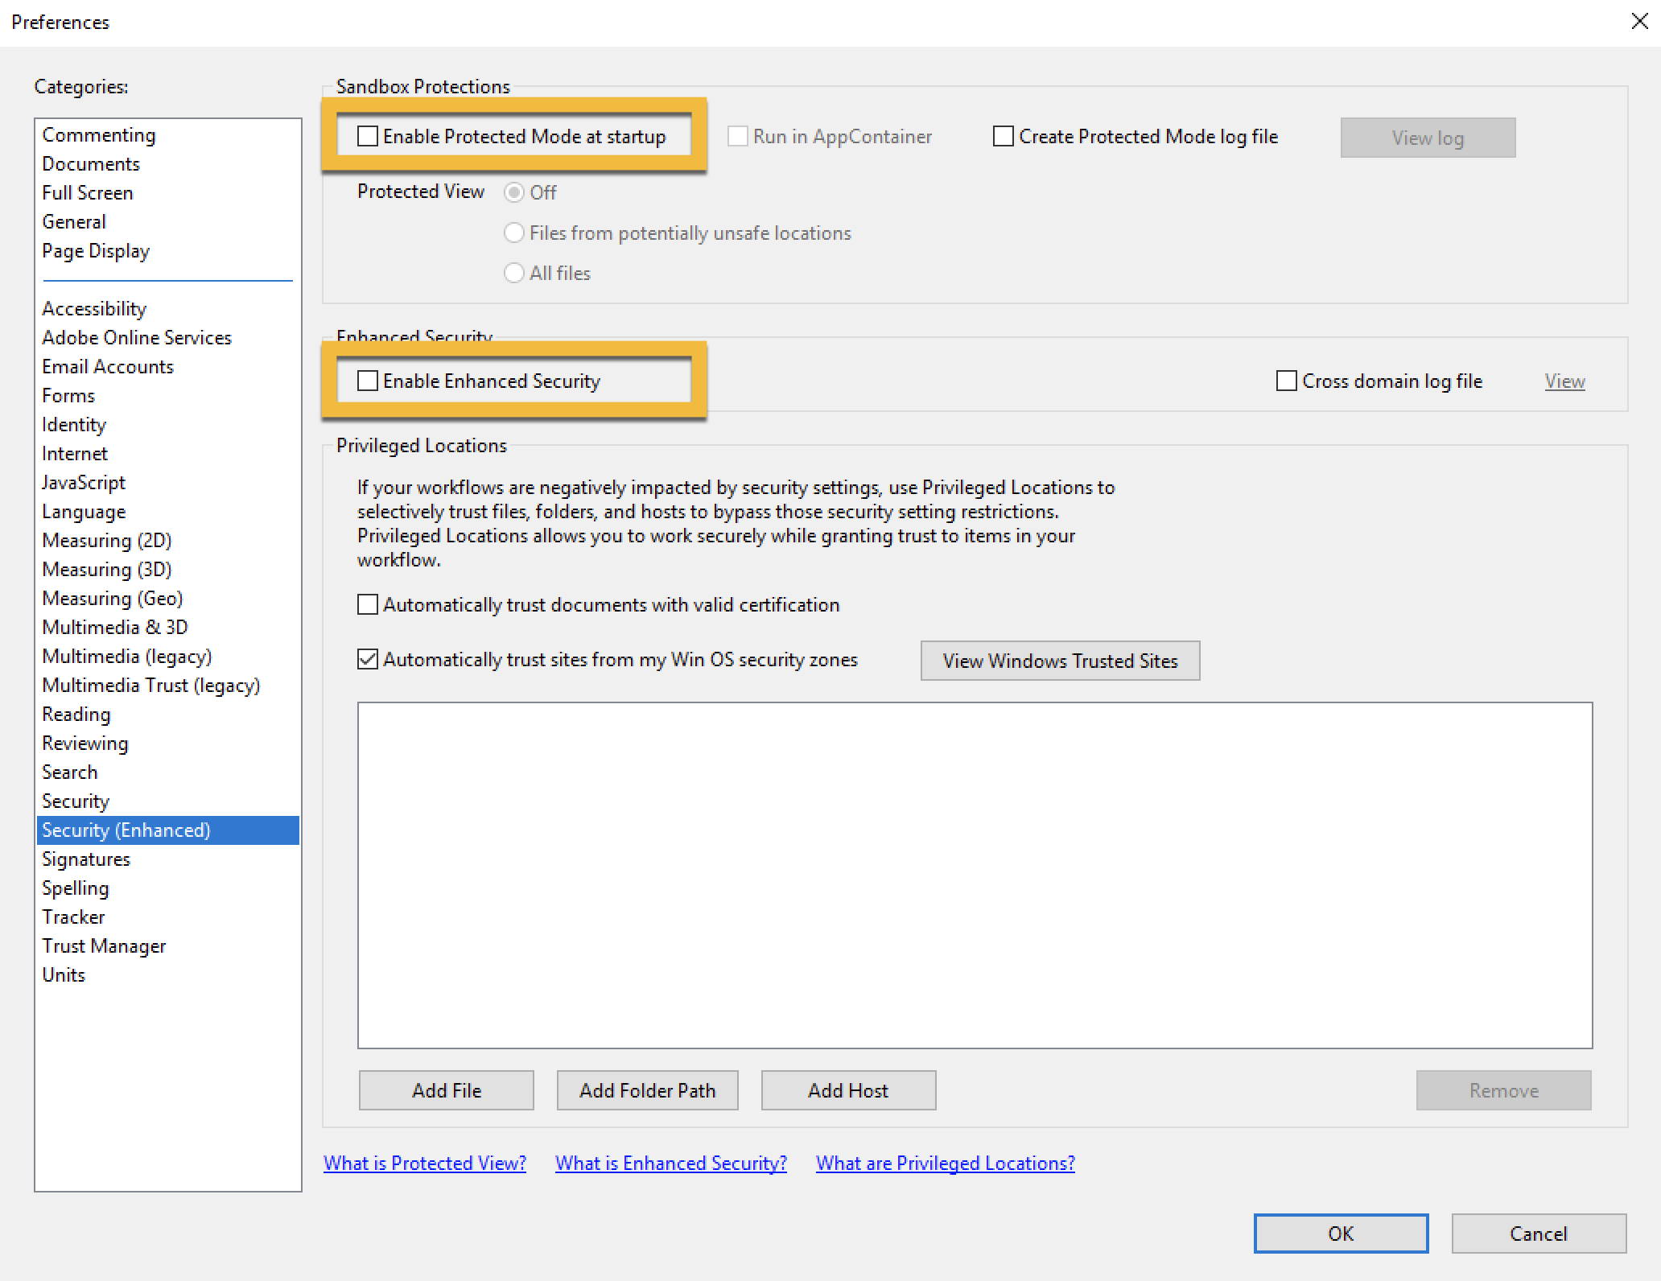Open 'What are Privileged Locations?' link
Image resolution: width=1661 pixels, height=1281 pixels.
tap(945, 1164)
